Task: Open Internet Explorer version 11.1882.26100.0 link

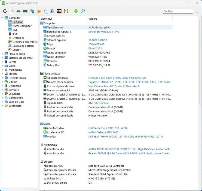Action: 98,40
